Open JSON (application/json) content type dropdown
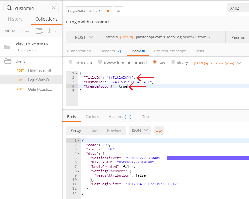 (217, 63)
